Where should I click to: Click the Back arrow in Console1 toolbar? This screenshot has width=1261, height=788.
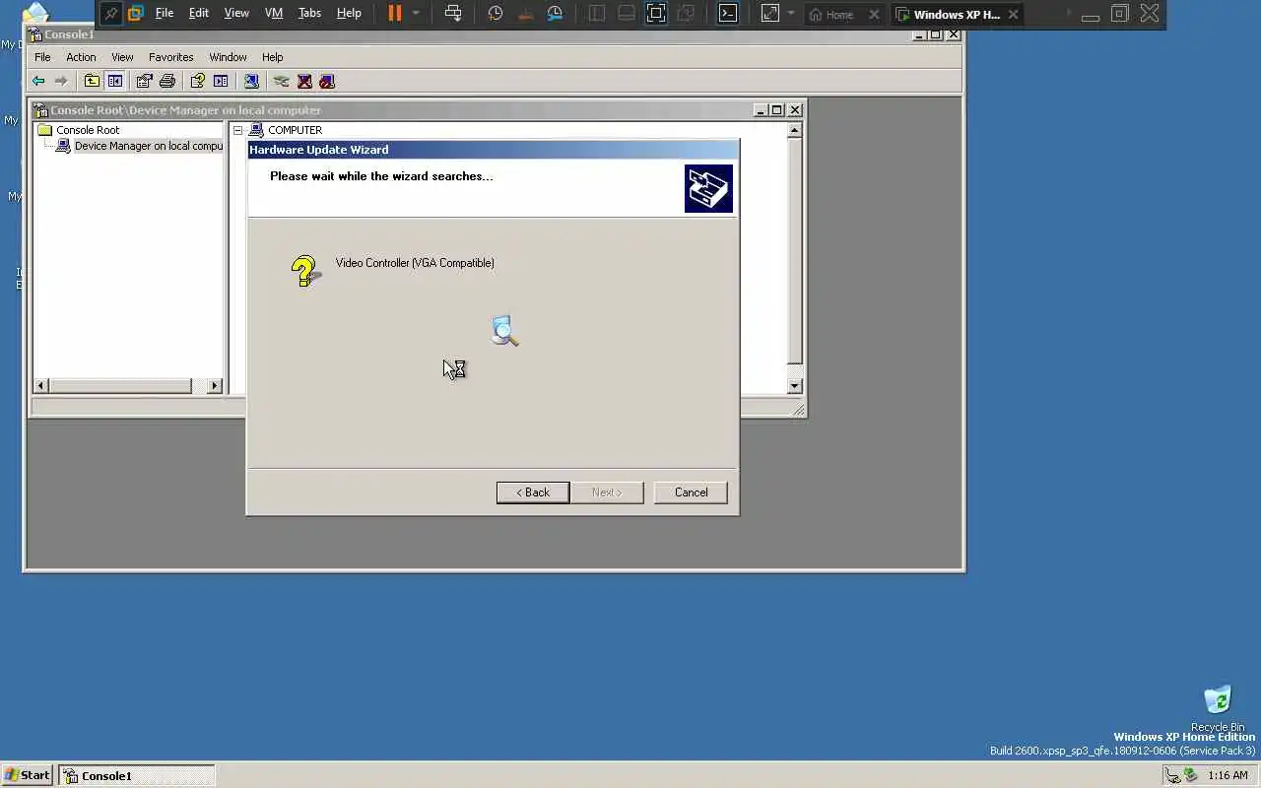pos(38,82)
